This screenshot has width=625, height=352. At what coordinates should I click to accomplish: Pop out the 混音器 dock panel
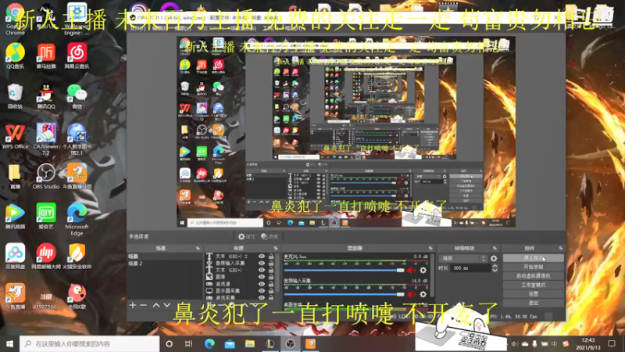click(x=430, y=248)
